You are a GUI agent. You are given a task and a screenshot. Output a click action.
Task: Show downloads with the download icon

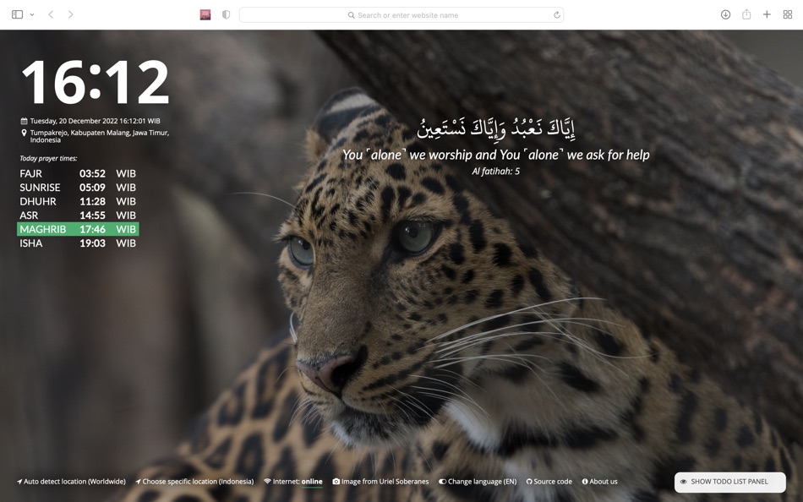(x=725, y=14)
